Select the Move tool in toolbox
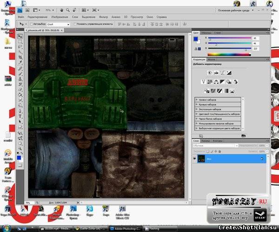Image resolution: width=279 pixels, height=232 pixels. [20, 36]
